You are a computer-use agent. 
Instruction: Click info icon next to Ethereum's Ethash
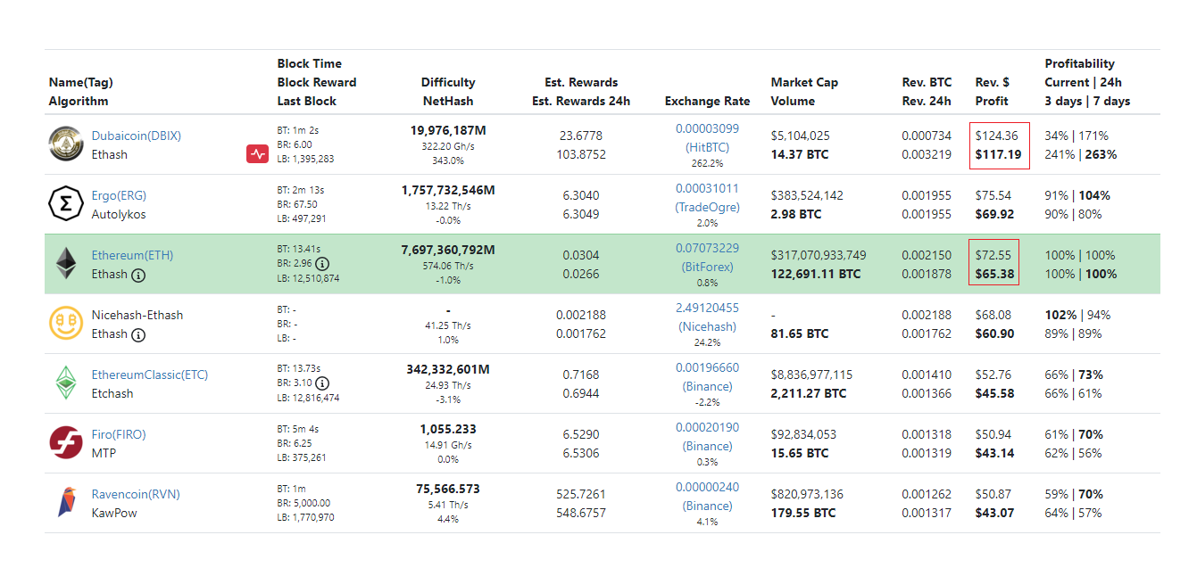(x=138, y=275)
